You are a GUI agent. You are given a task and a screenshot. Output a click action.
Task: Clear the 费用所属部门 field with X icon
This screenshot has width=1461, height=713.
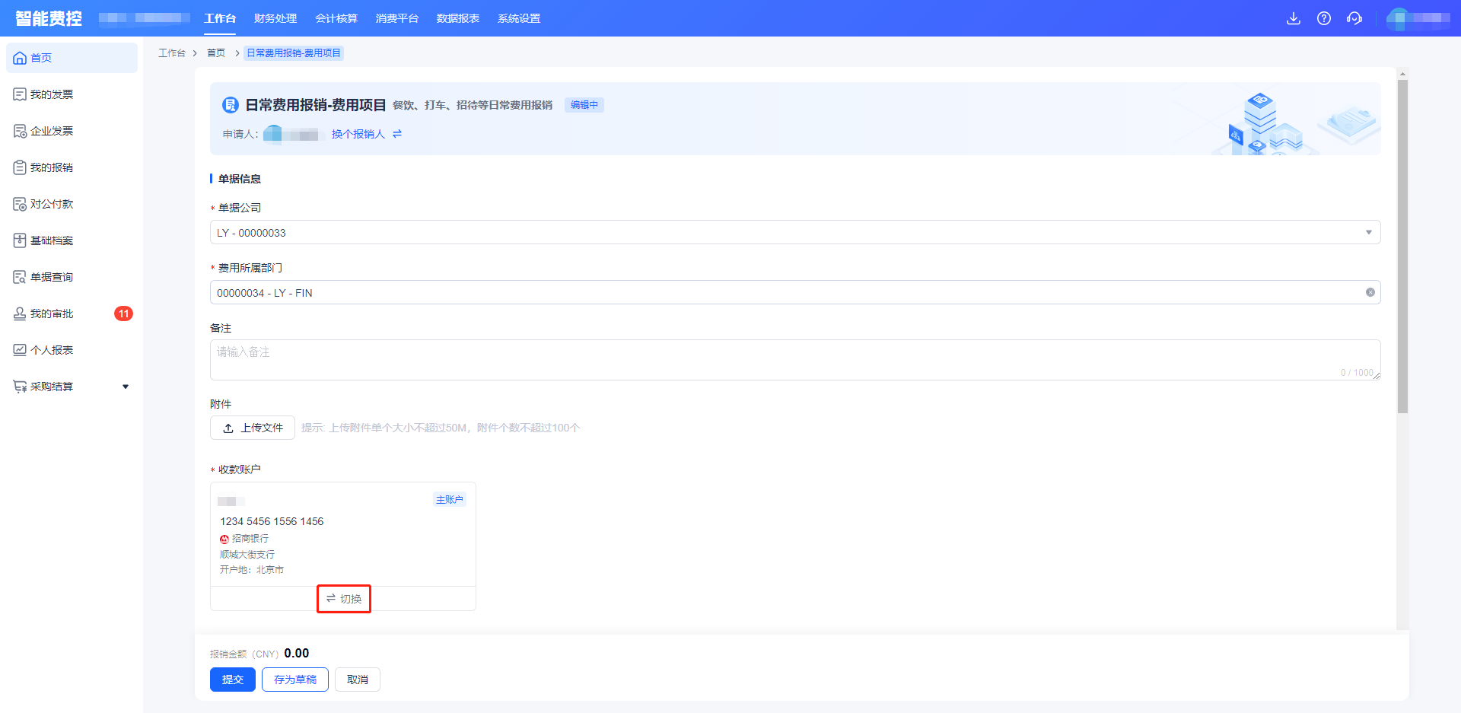pos(1370,292)
